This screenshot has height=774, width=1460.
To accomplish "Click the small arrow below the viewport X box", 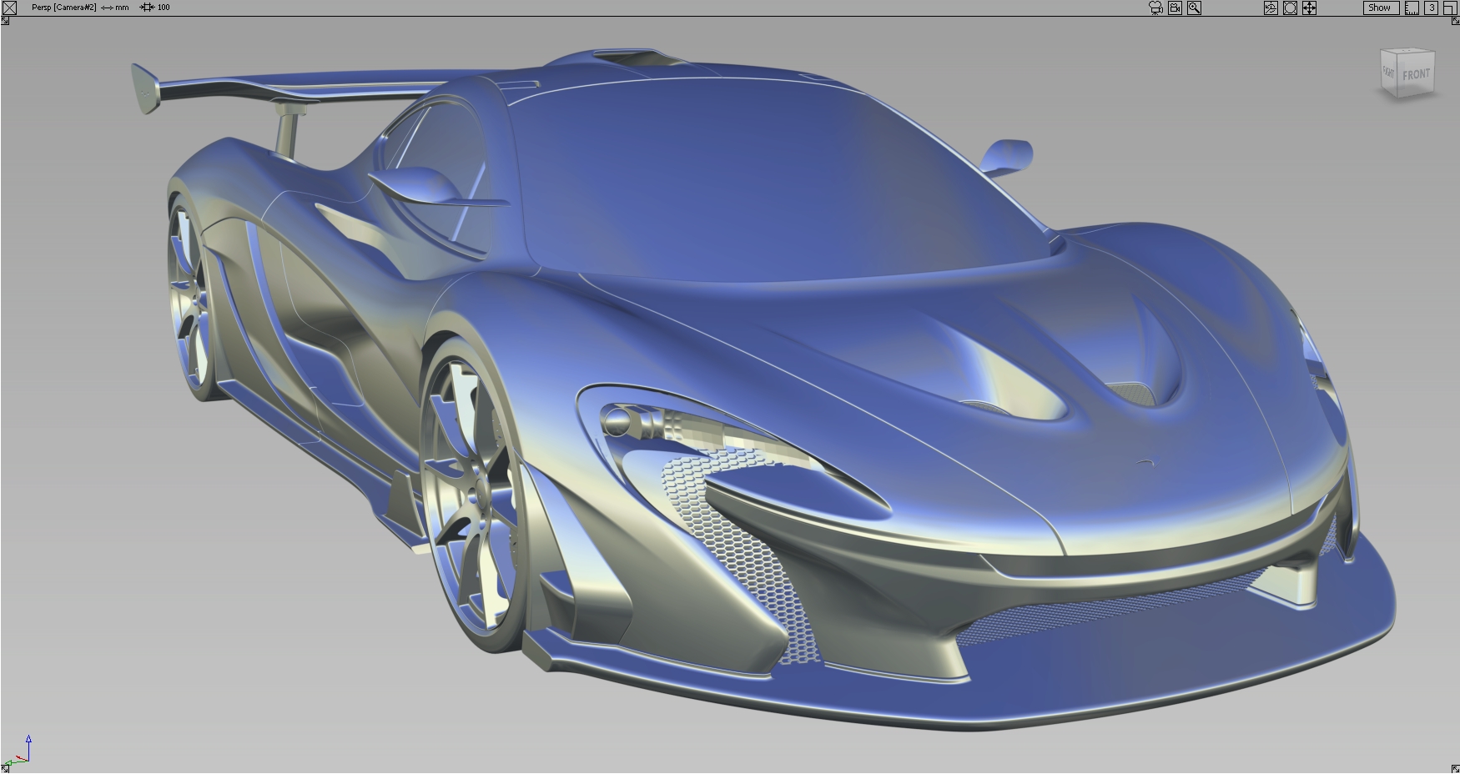I will coord(5,20).
